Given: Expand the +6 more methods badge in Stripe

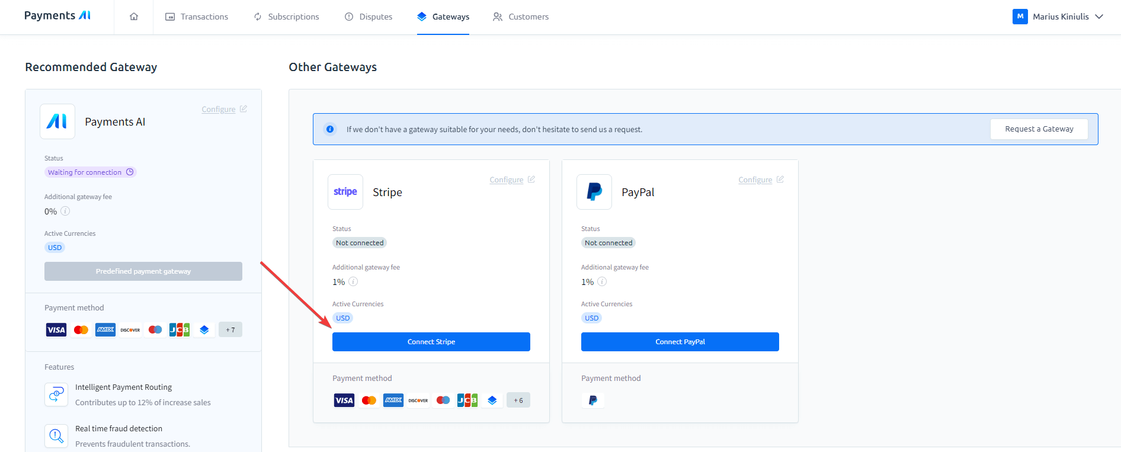Looking at the screenshot, I should (x=518, y=400).
